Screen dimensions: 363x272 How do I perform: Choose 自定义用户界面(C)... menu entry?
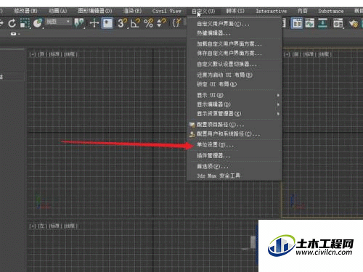pos(234,24)
